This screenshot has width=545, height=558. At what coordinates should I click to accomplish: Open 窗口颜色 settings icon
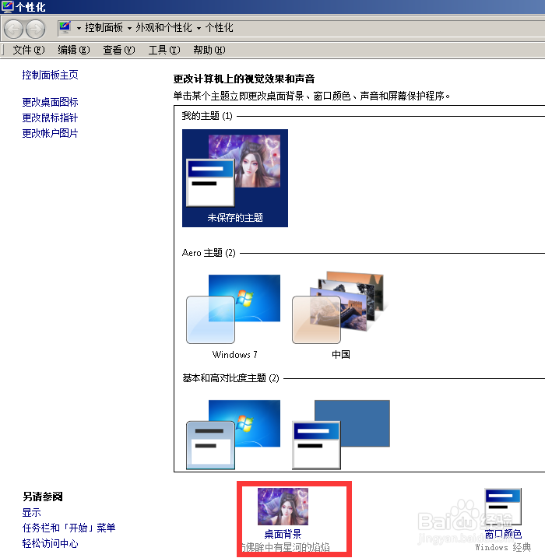click(503, 507)
